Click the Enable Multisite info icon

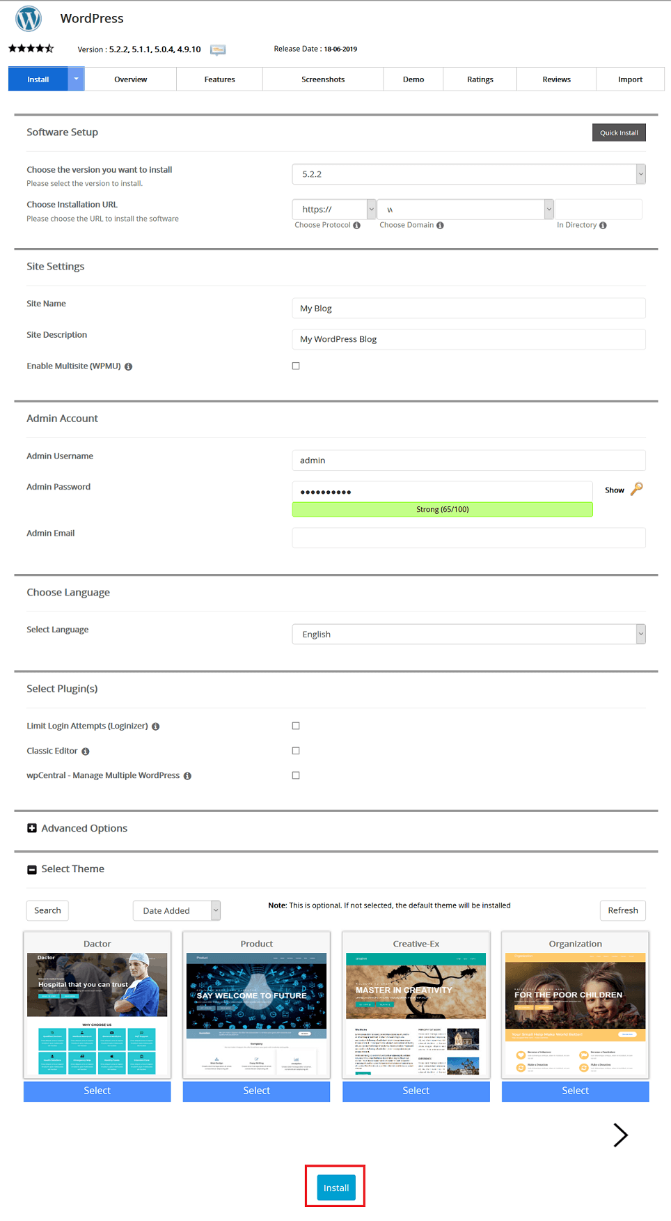point(128,366)
